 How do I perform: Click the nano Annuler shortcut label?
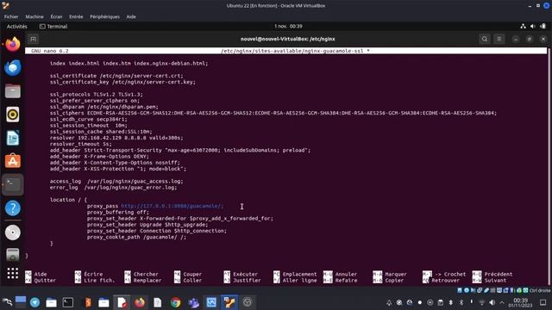coord(346,274)
